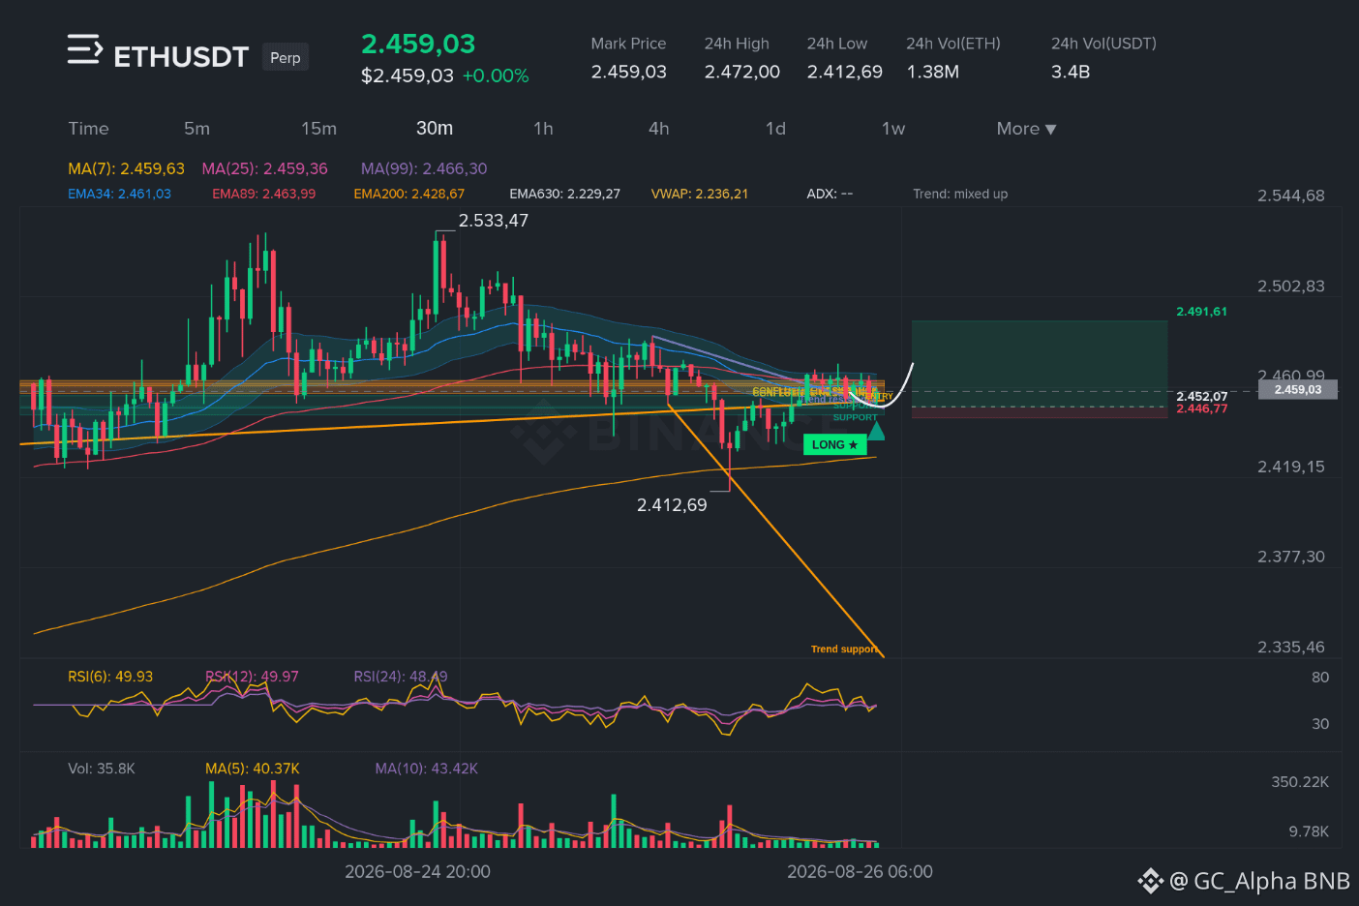
Task: Click the 24h Low value 2.412,69
Action: [845, 72]
